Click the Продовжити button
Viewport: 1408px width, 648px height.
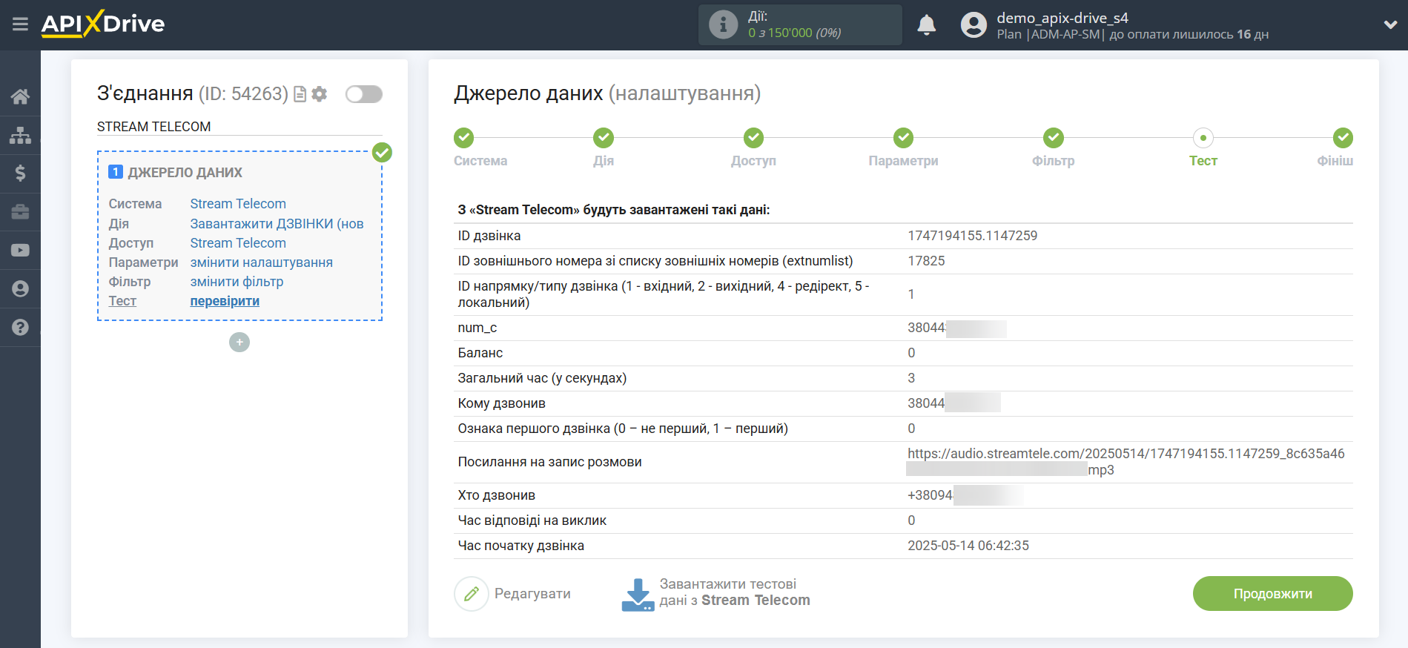click(1272, 594)
